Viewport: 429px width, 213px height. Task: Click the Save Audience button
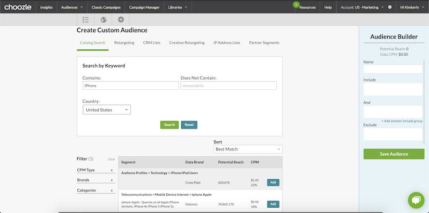pyautogui.click(x=394, y=154)
